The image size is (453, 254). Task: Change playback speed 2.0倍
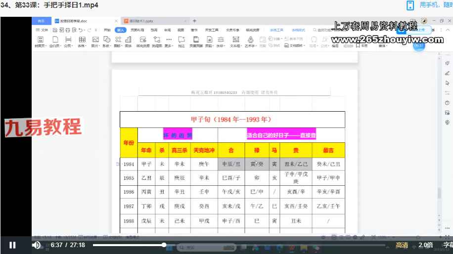pos(426,245)
